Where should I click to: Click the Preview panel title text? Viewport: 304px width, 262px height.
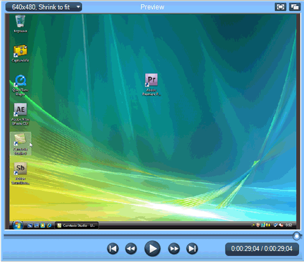pyautogui.click(x=152, y=7)
